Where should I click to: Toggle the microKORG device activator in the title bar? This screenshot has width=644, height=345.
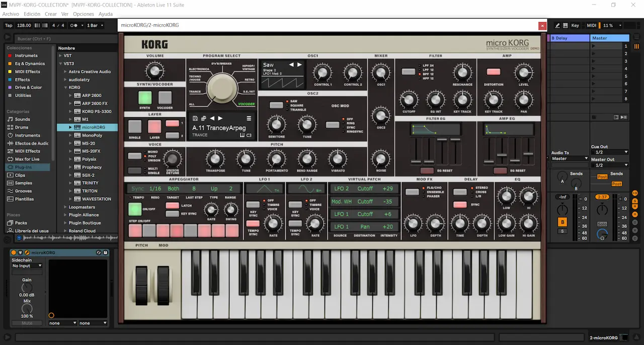14,252
